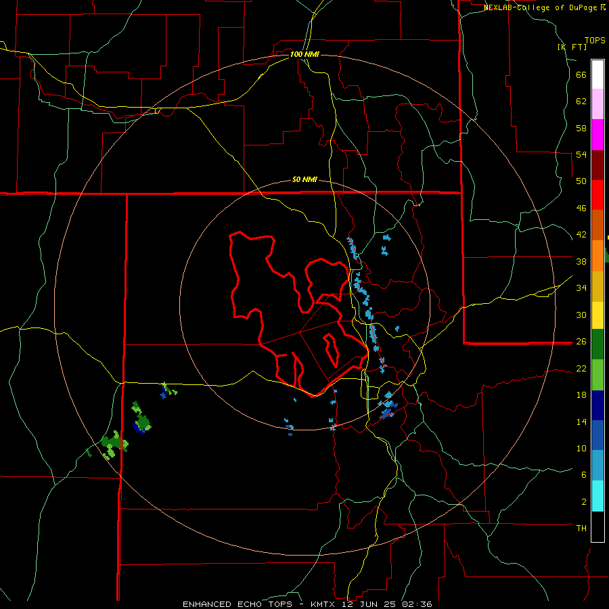The image size is (609, 609).
Task: Click the legend value 18
Action: tap(581, 394)
